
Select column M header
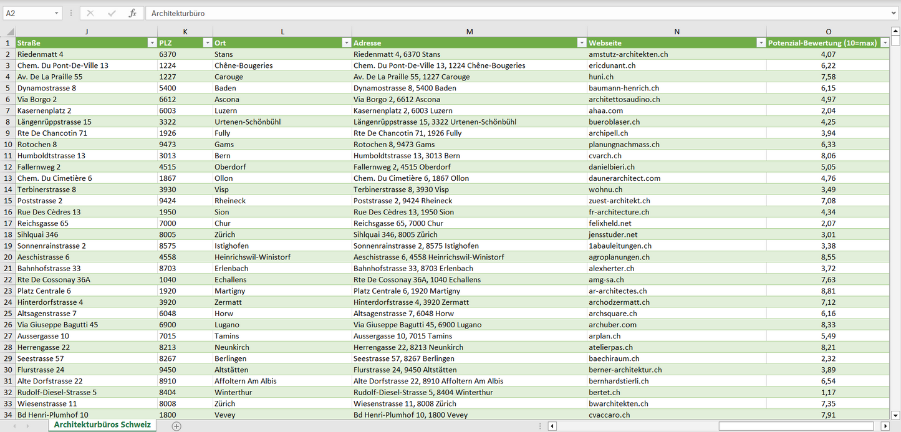coord(469,32)
